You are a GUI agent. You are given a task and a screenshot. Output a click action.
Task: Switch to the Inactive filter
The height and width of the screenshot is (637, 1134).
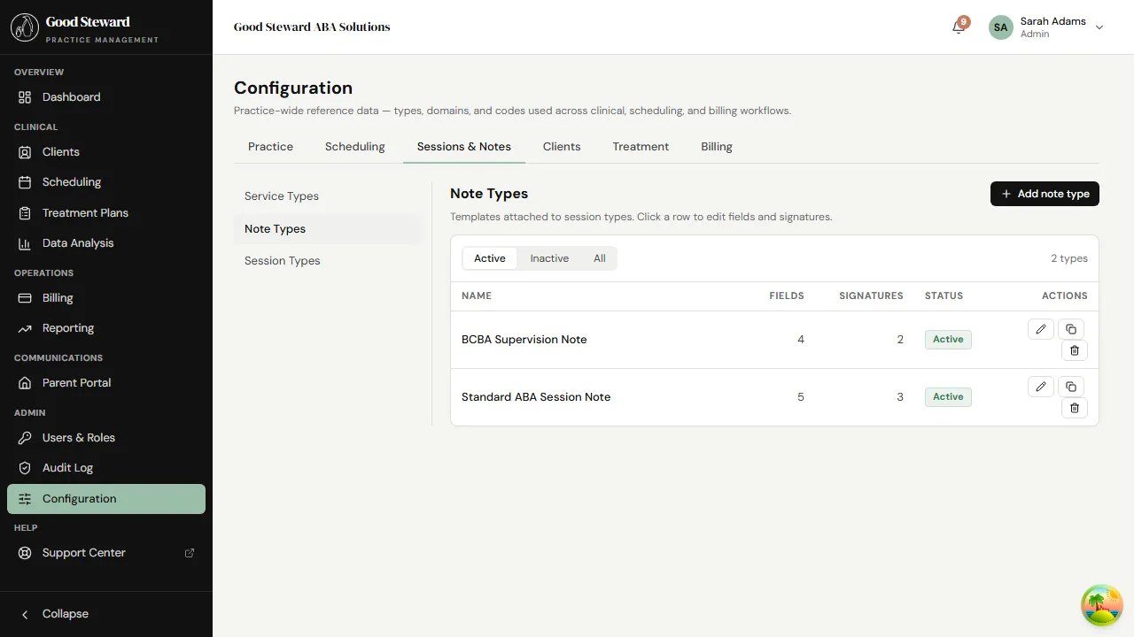pyautogui.click(x=549, y=257)
